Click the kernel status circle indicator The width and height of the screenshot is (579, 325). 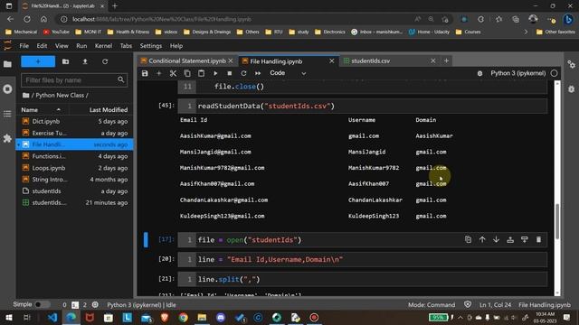(x=554, y=73)
